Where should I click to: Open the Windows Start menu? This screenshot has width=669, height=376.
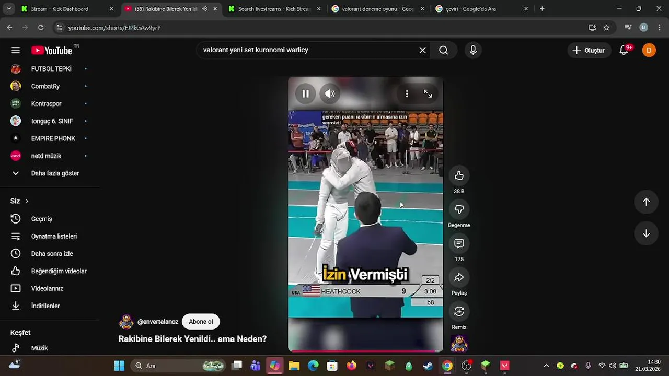[119, 366]
